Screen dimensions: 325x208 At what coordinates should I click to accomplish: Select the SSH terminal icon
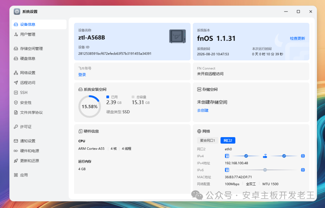(x=16, y=93)
